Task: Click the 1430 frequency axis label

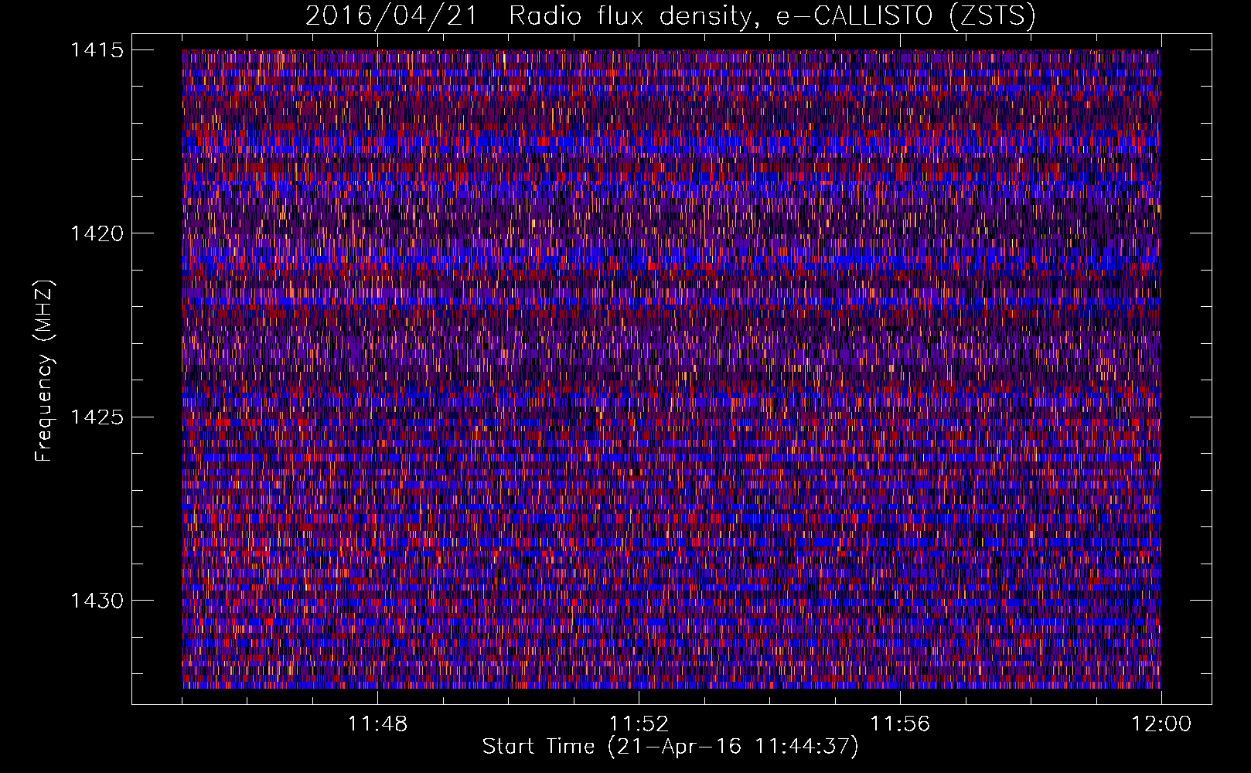Action: (x=97, y=601)
